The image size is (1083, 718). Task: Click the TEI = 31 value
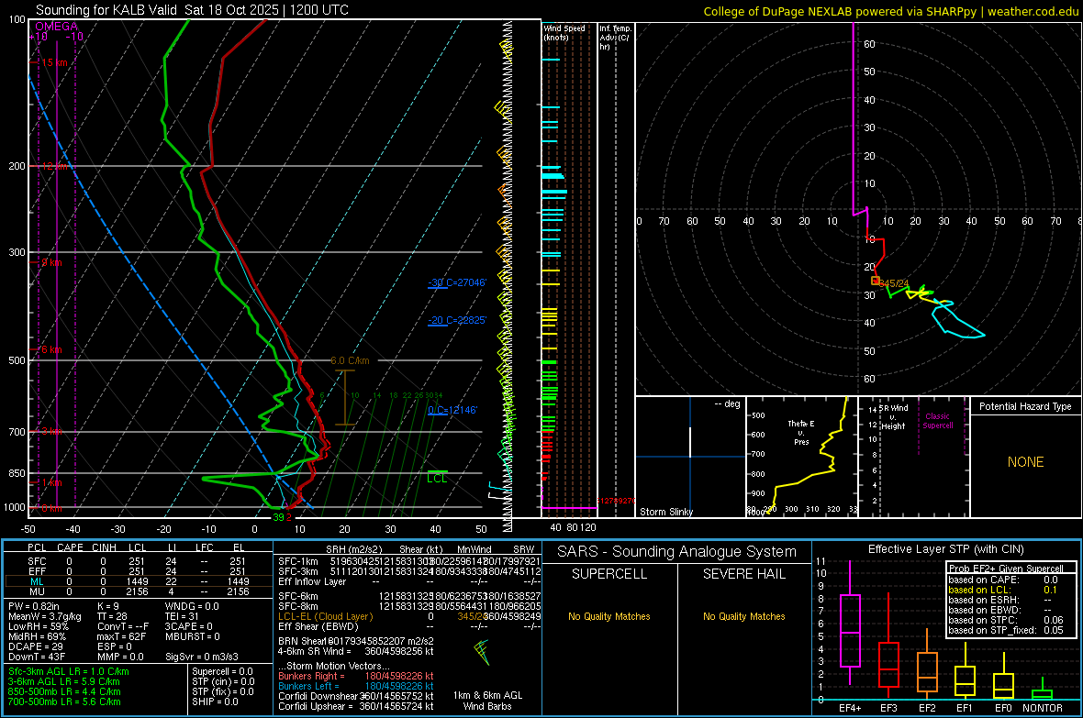point(182,616)
